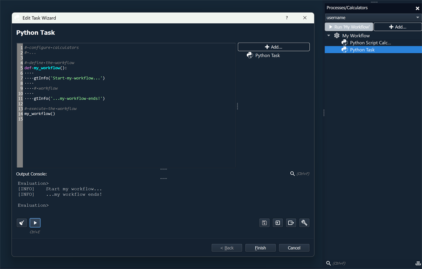
Task: Click the Finish button
Action: point(260,248)
